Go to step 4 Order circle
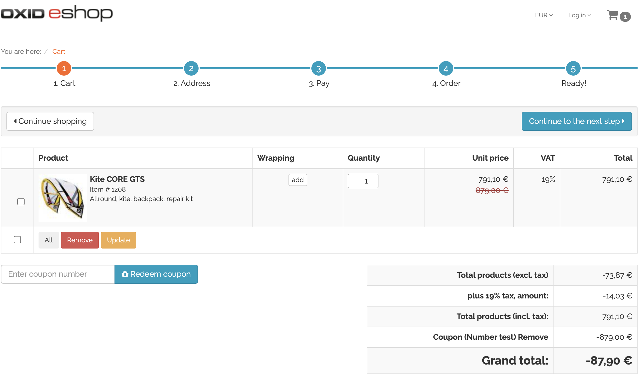644x381 pixels. tap(446, 68)
